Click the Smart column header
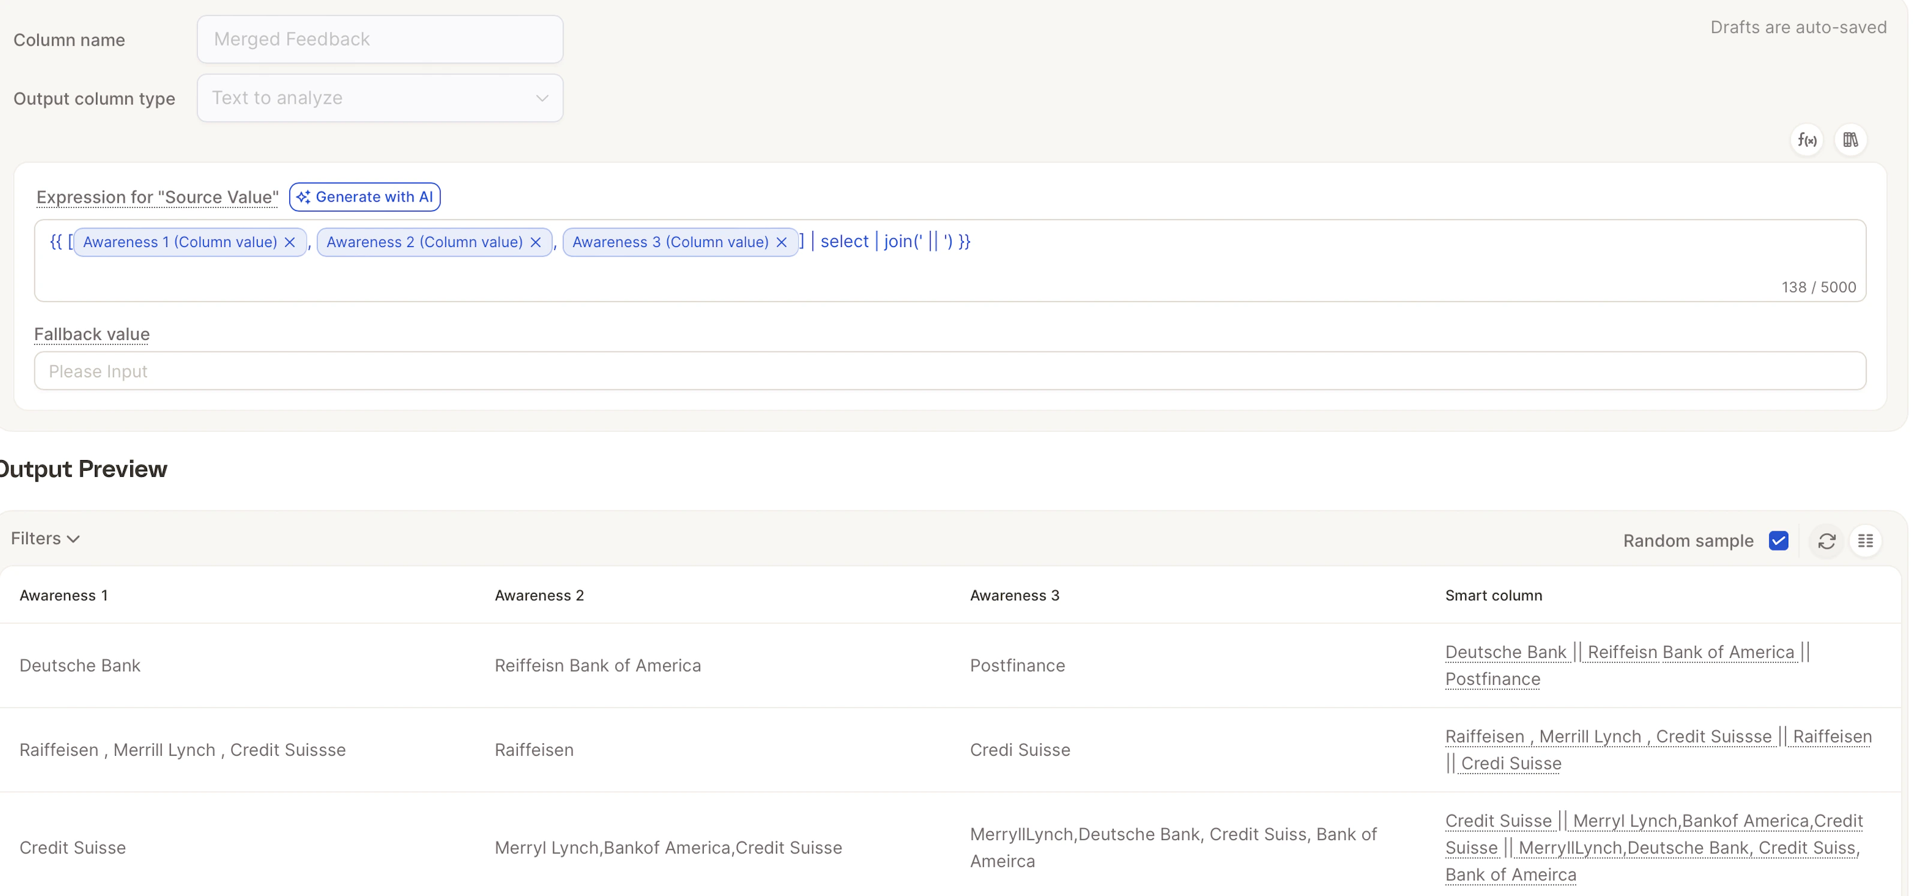The image size is (1913, 896). coord(1494,596)
